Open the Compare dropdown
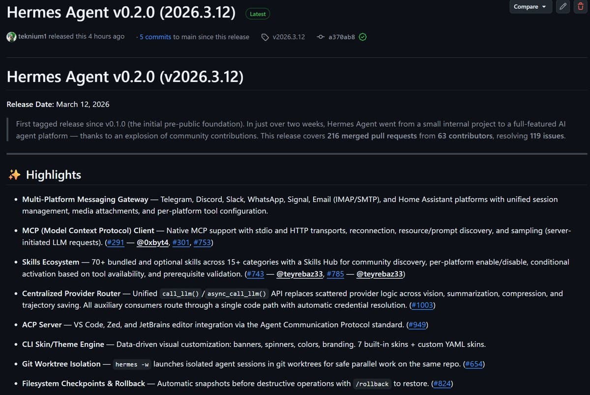590x395 pixels. coord(530,7)
